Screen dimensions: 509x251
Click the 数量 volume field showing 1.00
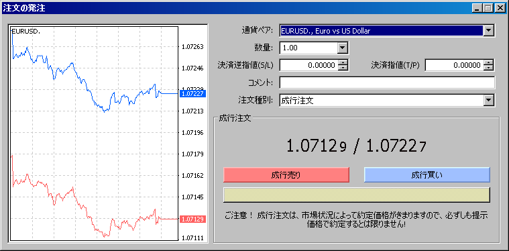(308, 48)
